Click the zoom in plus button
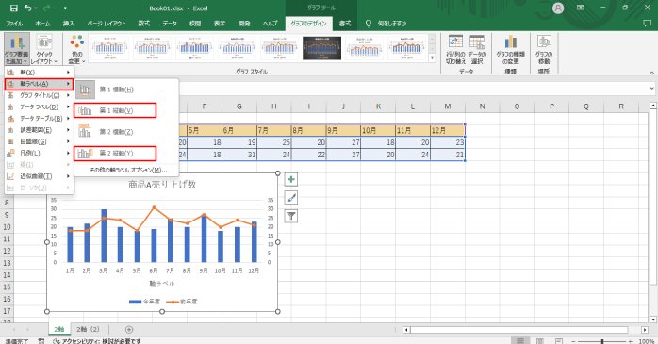This screenshot has width=658, height=344. (631, 341)
